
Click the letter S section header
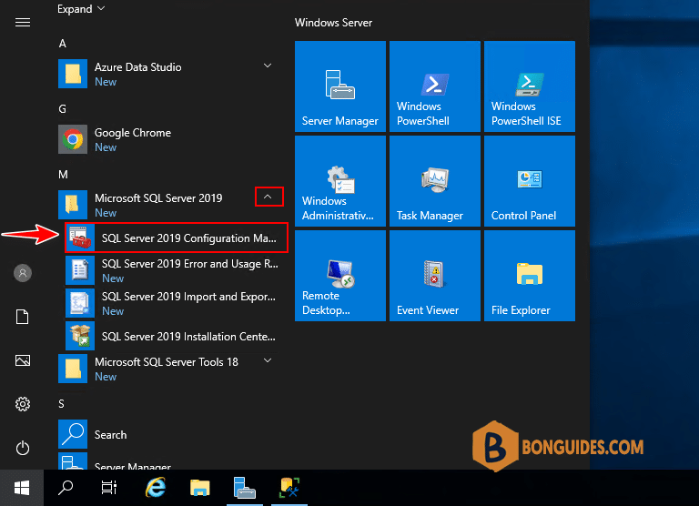62,403
